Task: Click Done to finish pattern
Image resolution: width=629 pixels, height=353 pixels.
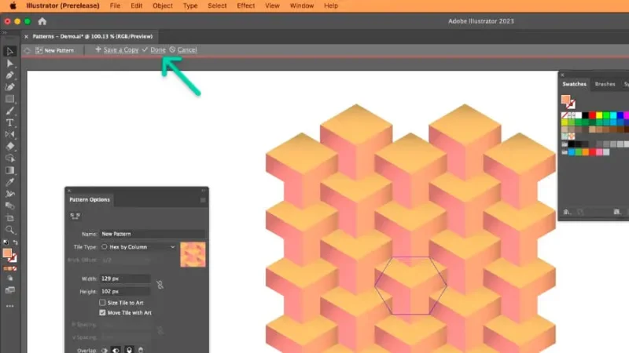Action: pos(158,50)
